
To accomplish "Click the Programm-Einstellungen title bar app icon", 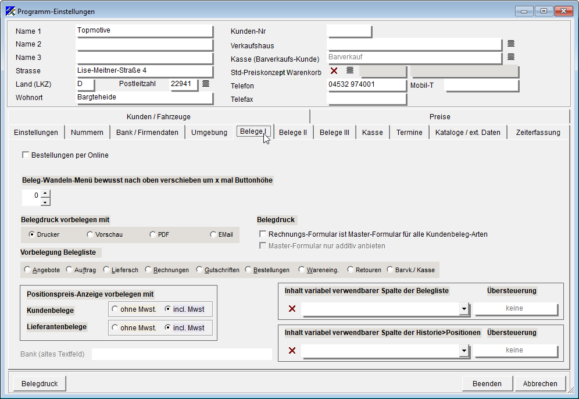I will pos(10,11).
